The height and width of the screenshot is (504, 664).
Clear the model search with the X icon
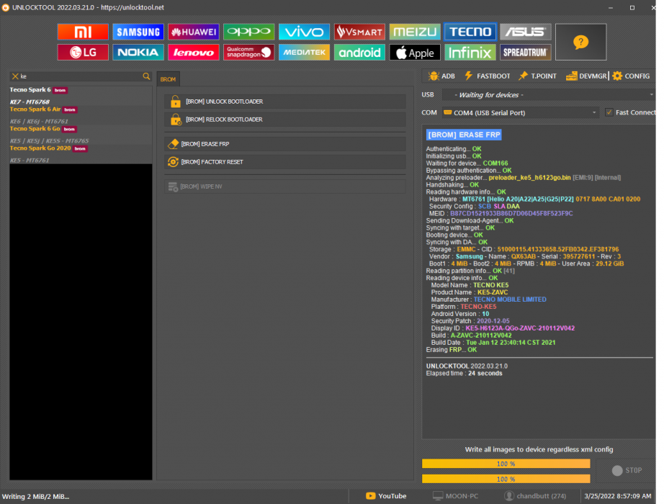click(15, 76)
